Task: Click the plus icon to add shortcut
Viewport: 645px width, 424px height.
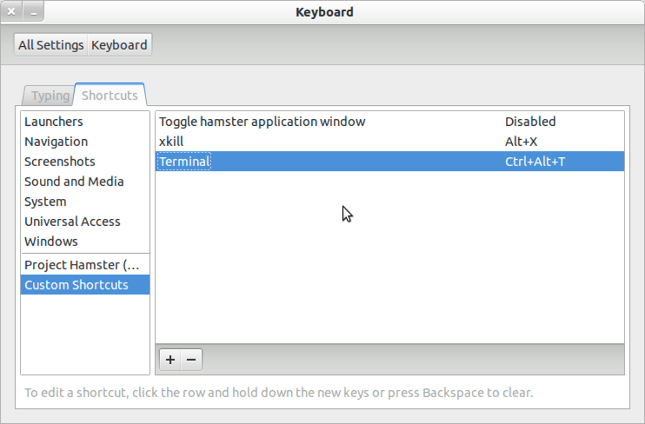Action: (x=170, y=360)
